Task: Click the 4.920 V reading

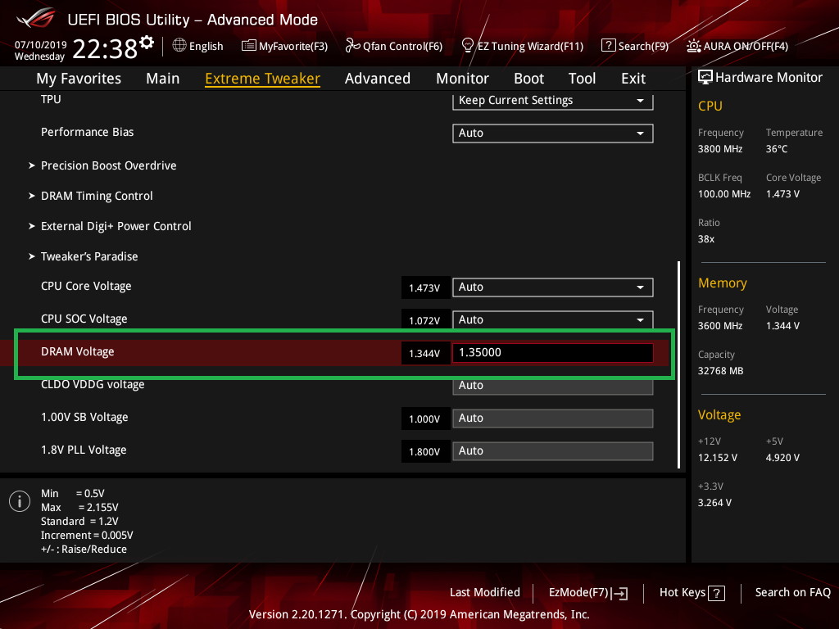Action: [x=782, y=458]
